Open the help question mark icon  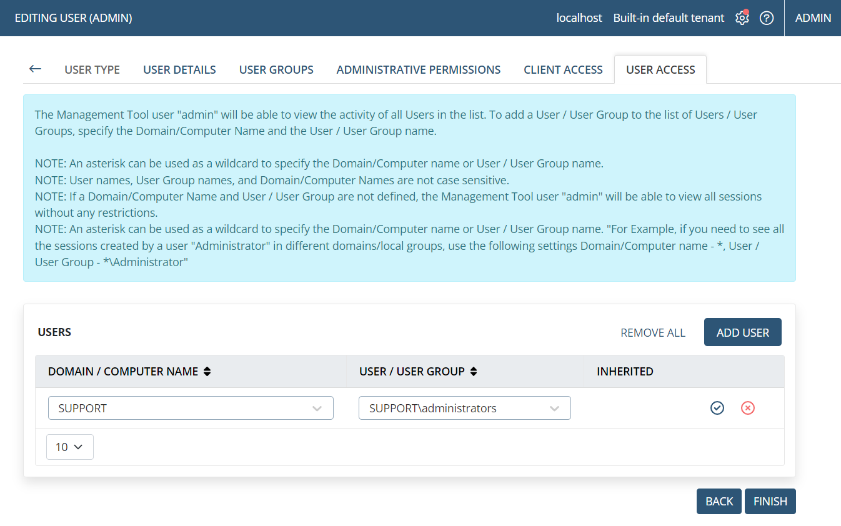coord(767,18)
